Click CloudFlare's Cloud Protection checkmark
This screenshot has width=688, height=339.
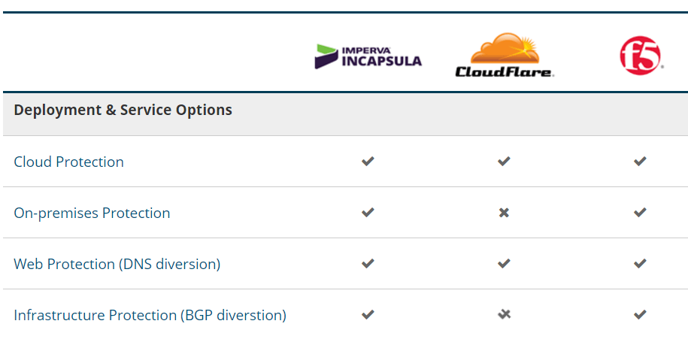[x=504, y=161]
